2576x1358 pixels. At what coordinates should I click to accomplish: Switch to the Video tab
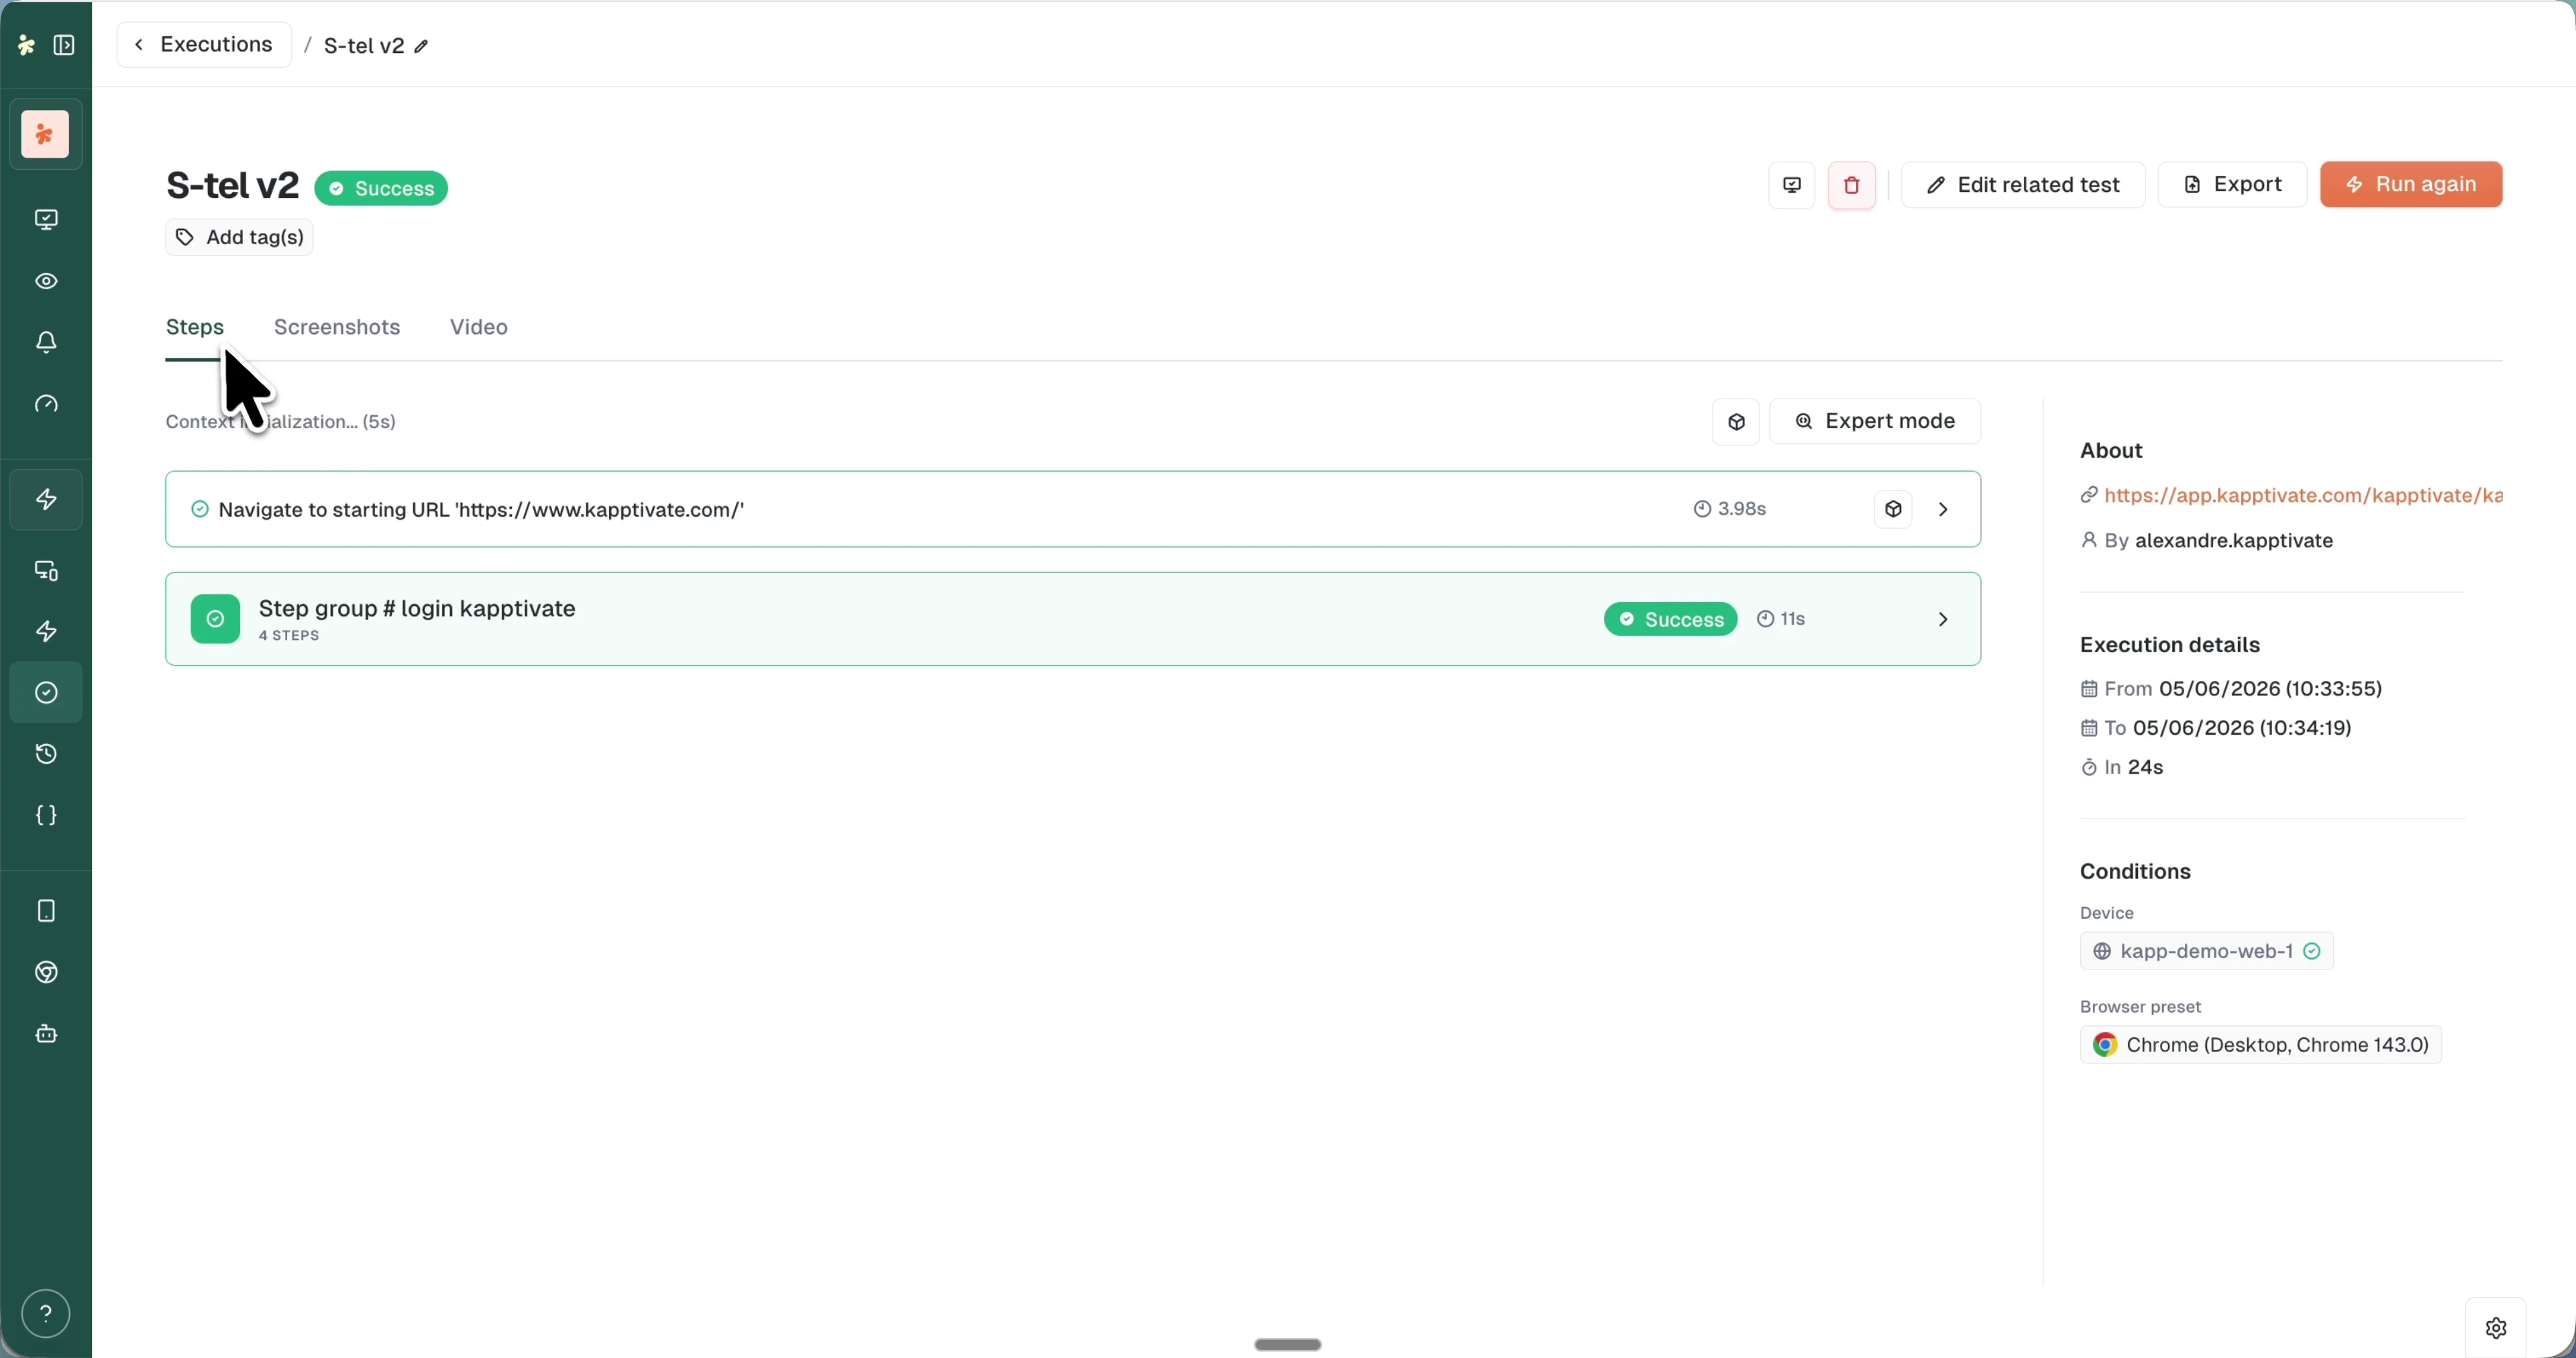coord(479,328)
